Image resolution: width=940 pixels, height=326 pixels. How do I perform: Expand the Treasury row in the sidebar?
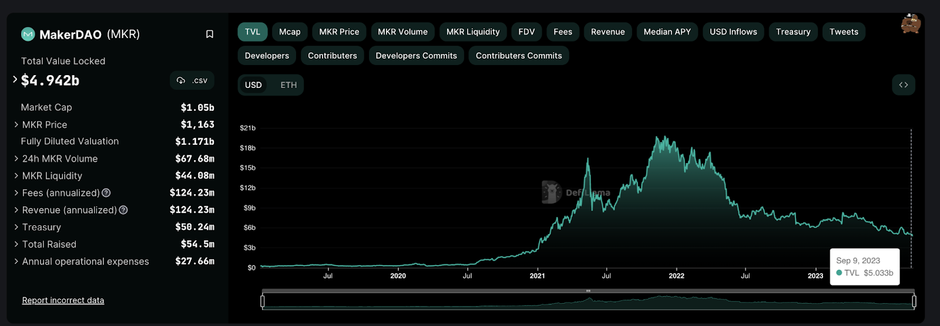pos(16,227)
